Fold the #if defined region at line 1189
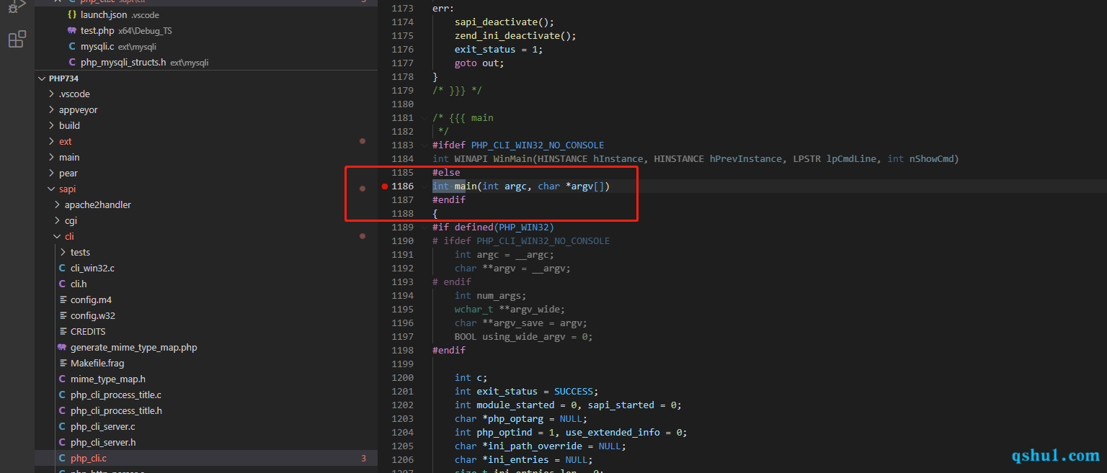Screen dimensions: 1107x473 [x=424, y=228]
